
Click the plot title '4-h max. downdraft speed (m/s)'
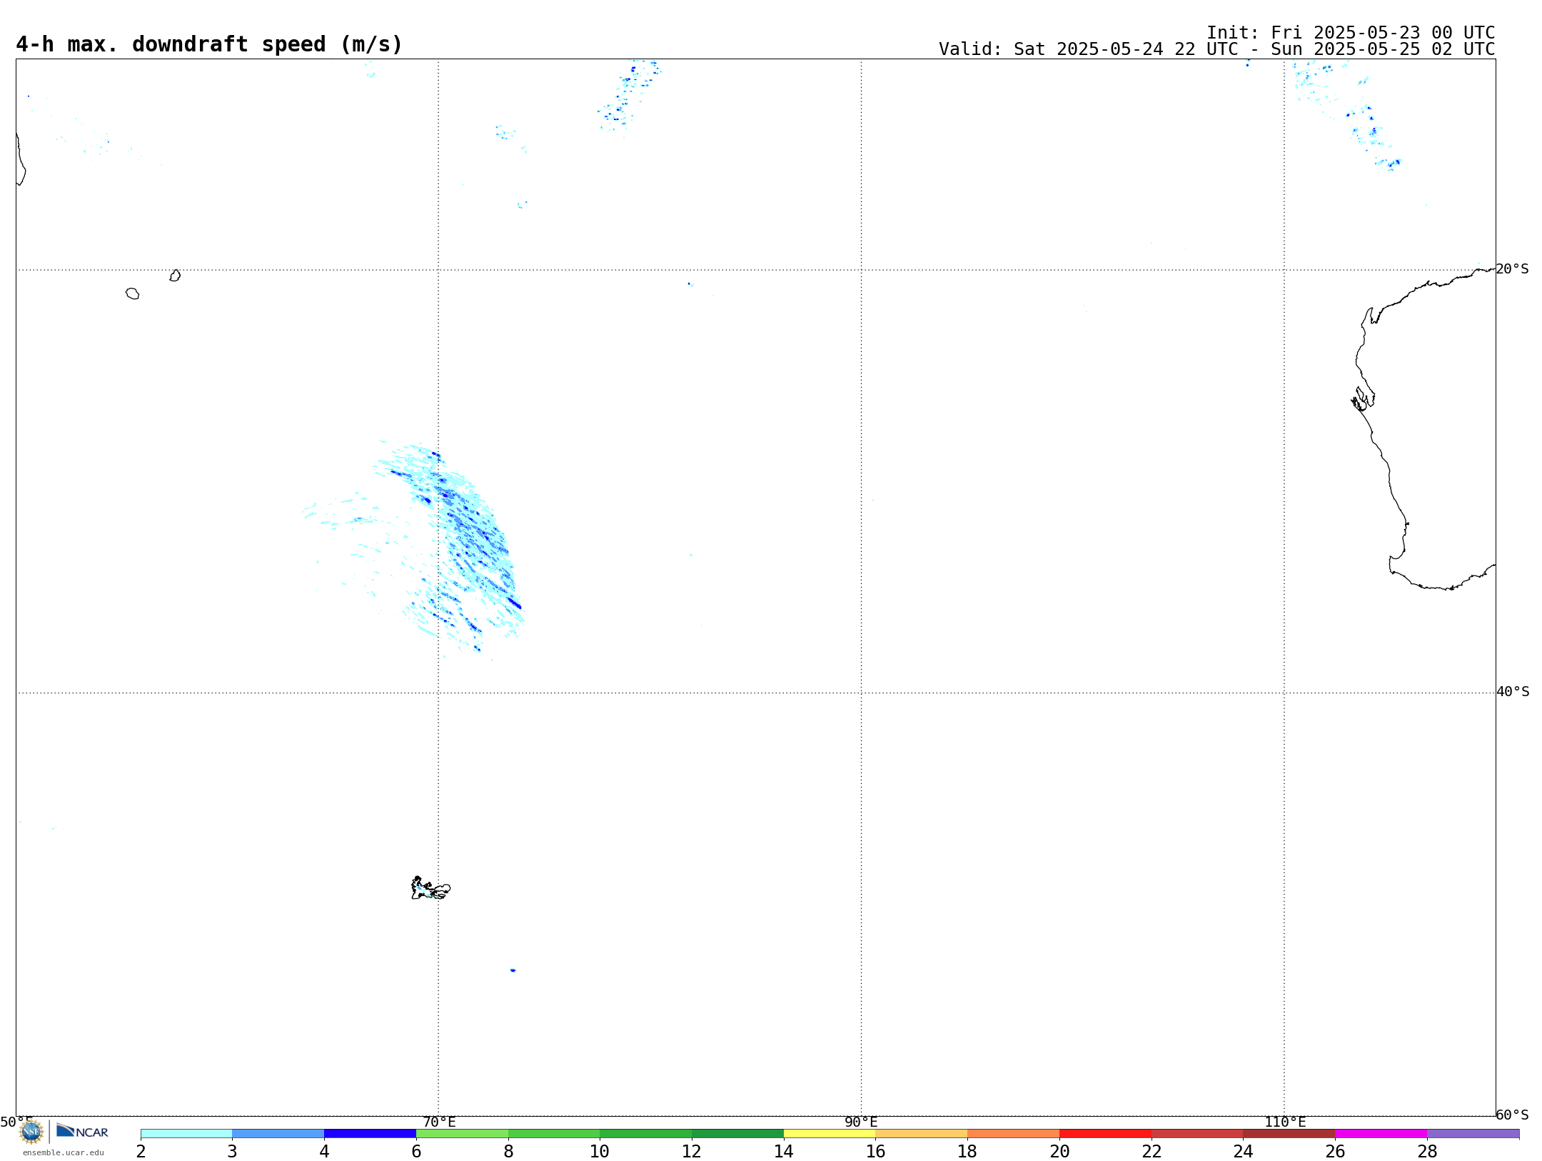point(209,44)
